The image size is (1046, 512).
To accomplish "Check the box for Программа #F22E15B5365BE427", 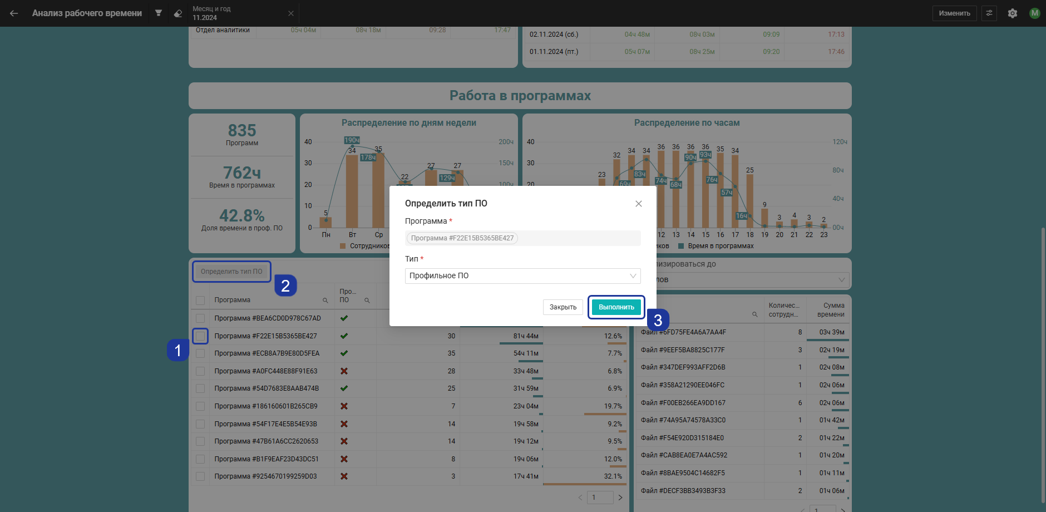I will pos(200,336).
